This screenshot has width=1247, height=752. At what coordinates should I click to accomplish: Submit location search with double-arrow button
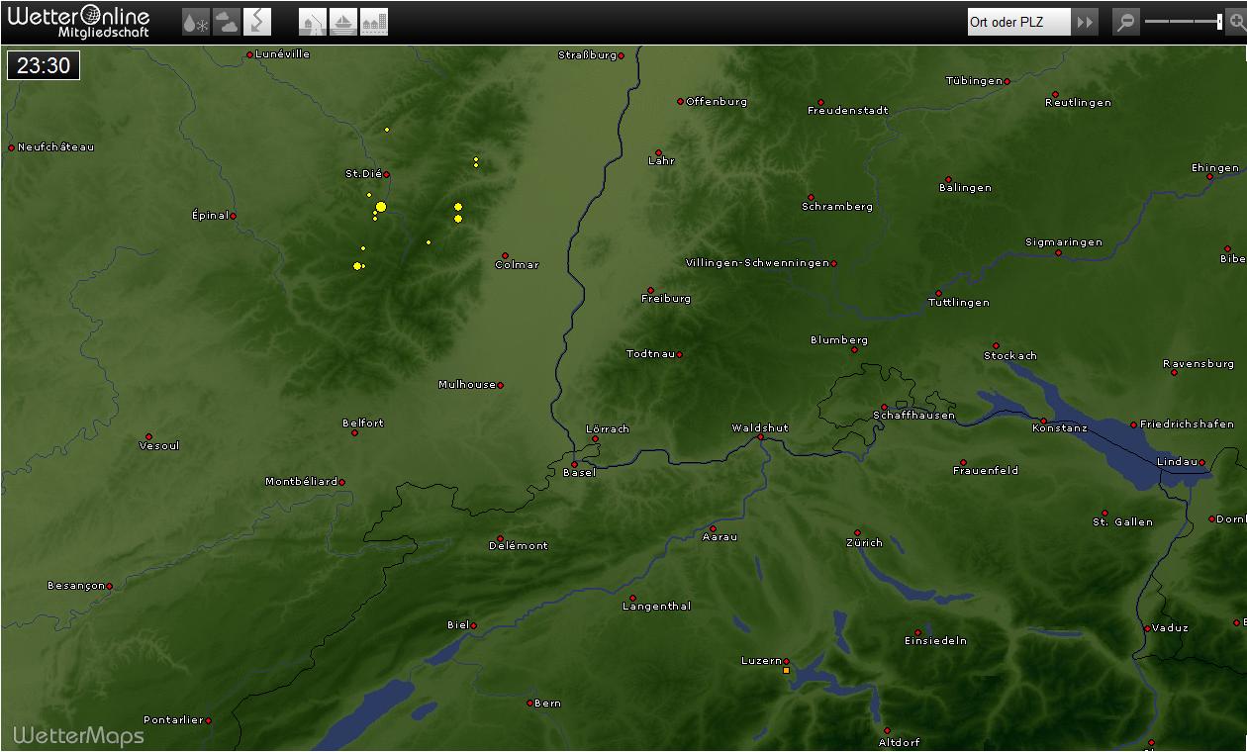point(1086,22)
